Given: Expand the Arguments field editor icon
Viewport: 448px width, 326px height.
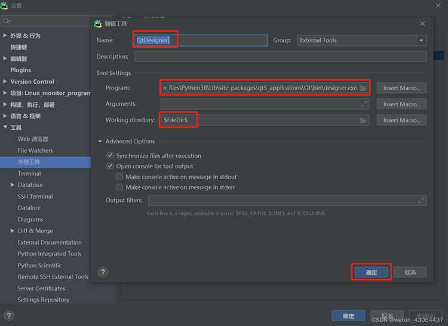Looking at the screenshot, I should pyautogui.click(x=364, y=104).
